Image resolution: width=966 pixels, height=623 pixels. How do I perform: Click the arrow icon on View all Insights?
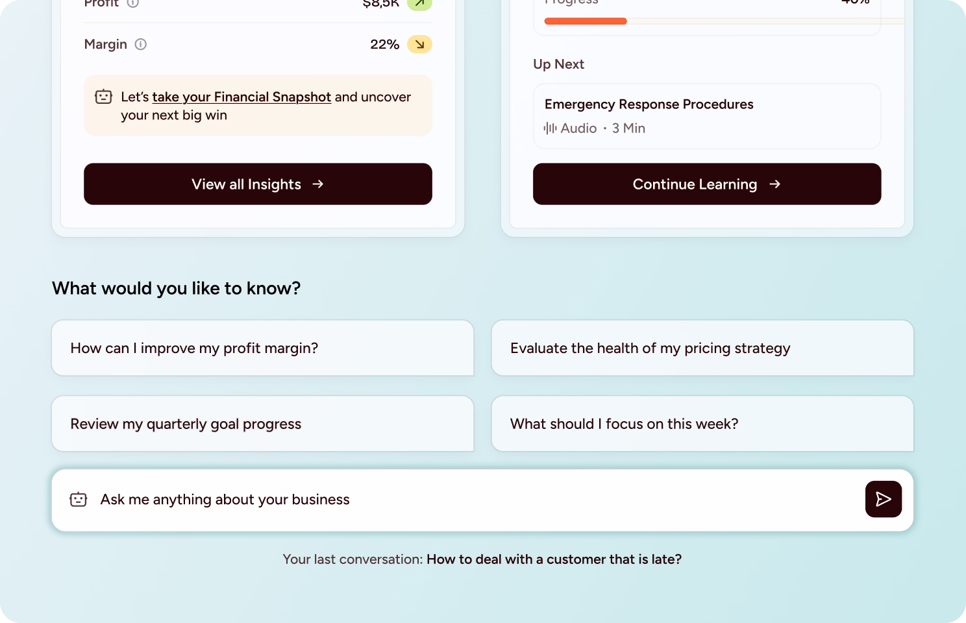coord(317,184)
